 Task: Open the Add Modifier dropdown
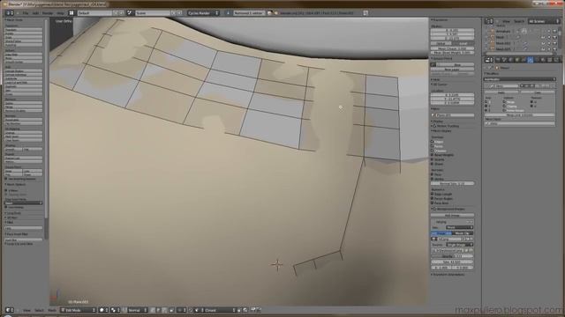click(x=519, y=79)
